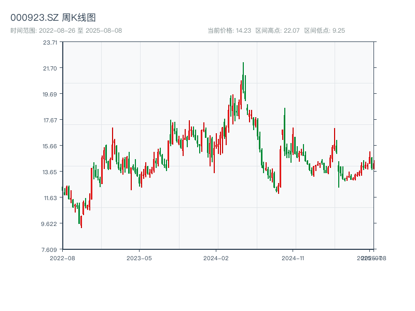
Task: Select the 时间范围 date range text
Action: pos(66,31)
